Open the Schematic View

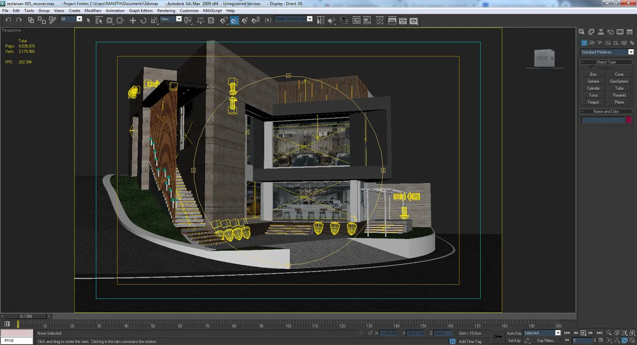pos(367,20)
